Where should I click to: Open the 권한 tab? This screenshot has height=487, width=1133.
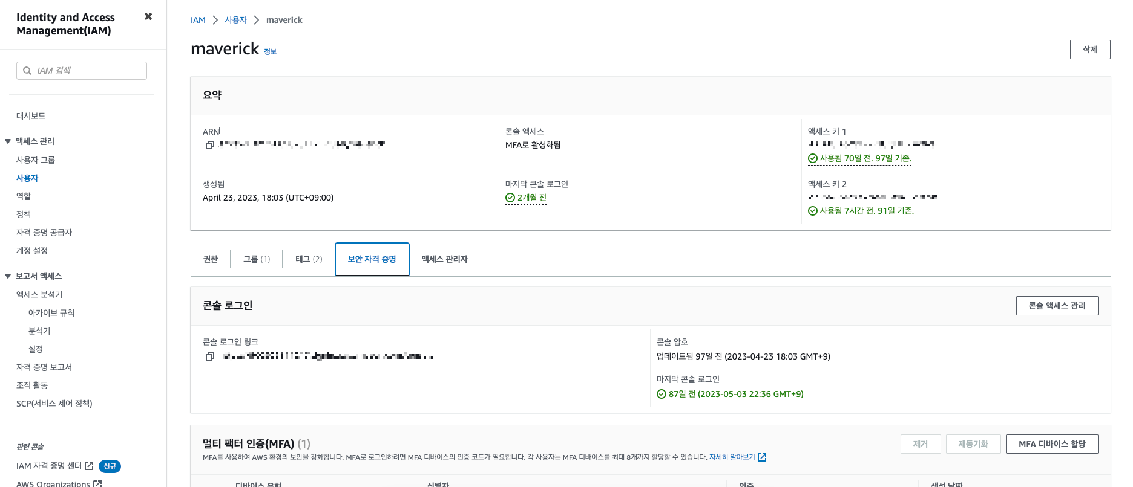(210, 259)
